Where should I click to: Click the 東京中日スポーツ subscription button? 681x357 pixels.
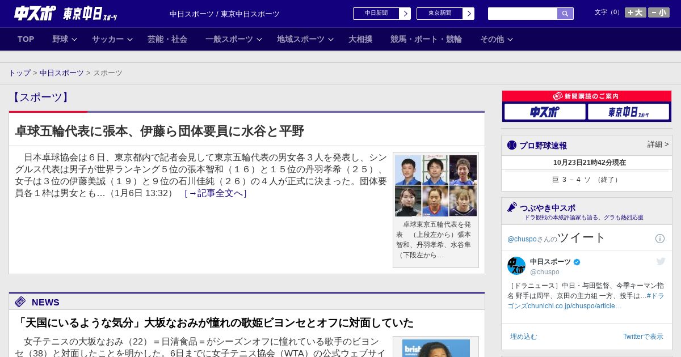(629, 112)
